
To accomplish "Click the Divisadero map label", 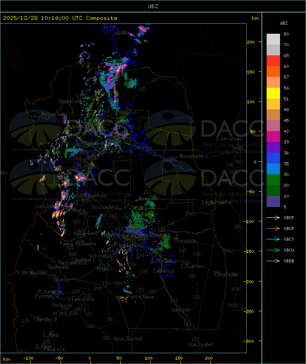I will pos(105,207).
